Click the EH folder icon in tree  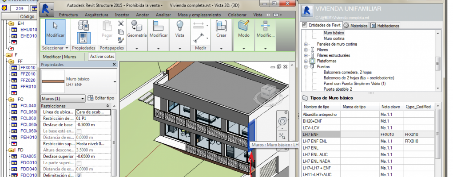(12, 23)
